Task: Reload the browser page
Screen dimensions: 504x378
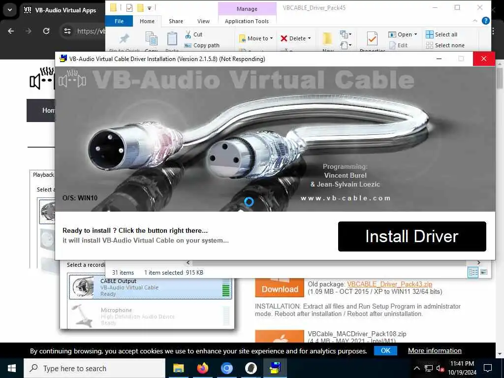Action: point(46,31)
